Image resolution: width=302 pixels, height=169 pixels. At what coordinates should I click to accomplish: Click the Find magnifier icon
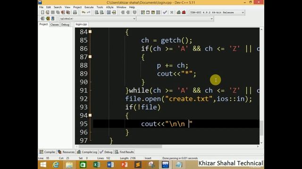pos(97,13)
